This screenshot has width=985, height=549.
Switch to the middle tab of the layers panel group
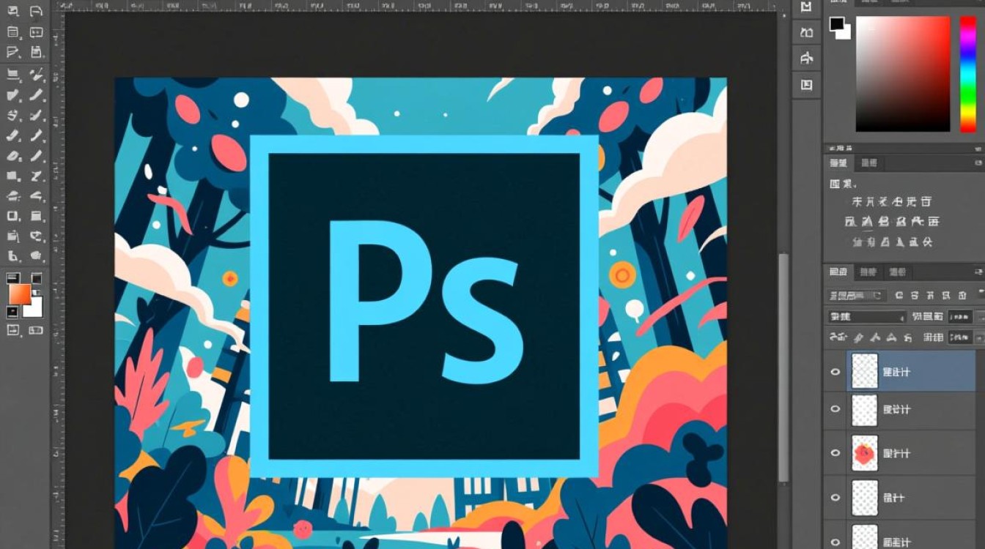(x=868, y=272)
